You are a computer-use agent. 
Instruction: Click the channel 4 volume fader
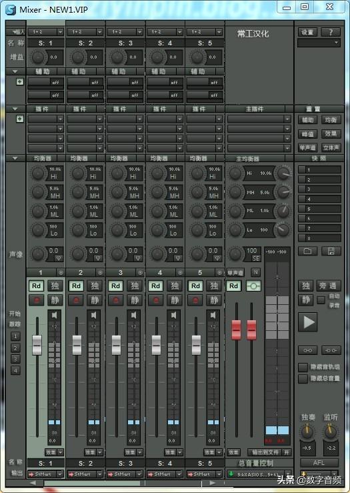[156, 345]
